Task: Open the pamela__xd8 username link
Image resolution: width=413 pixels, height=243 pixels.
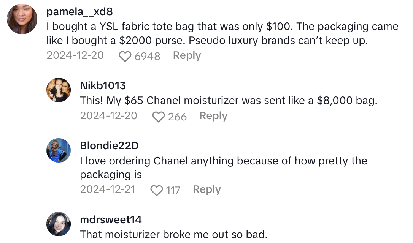Action: [x=79, y=12]
